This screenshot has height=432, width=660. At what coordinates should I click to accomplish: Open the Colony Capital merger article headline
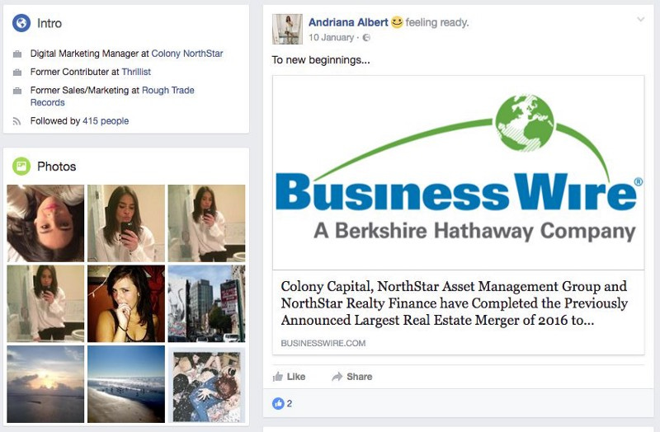pyautogui.click(x=455, y=303)
